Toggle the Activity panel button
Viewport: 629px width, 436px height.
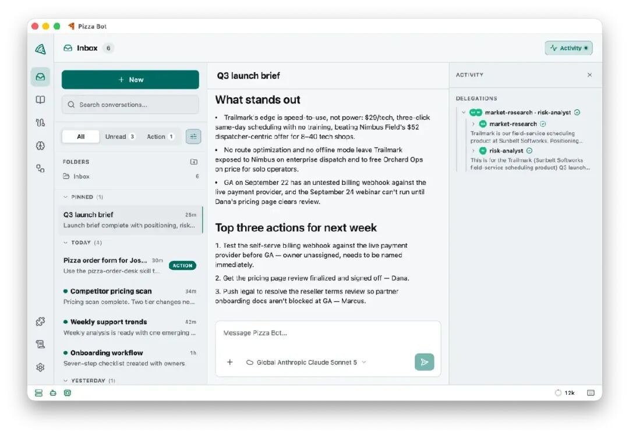click(568, 48)
